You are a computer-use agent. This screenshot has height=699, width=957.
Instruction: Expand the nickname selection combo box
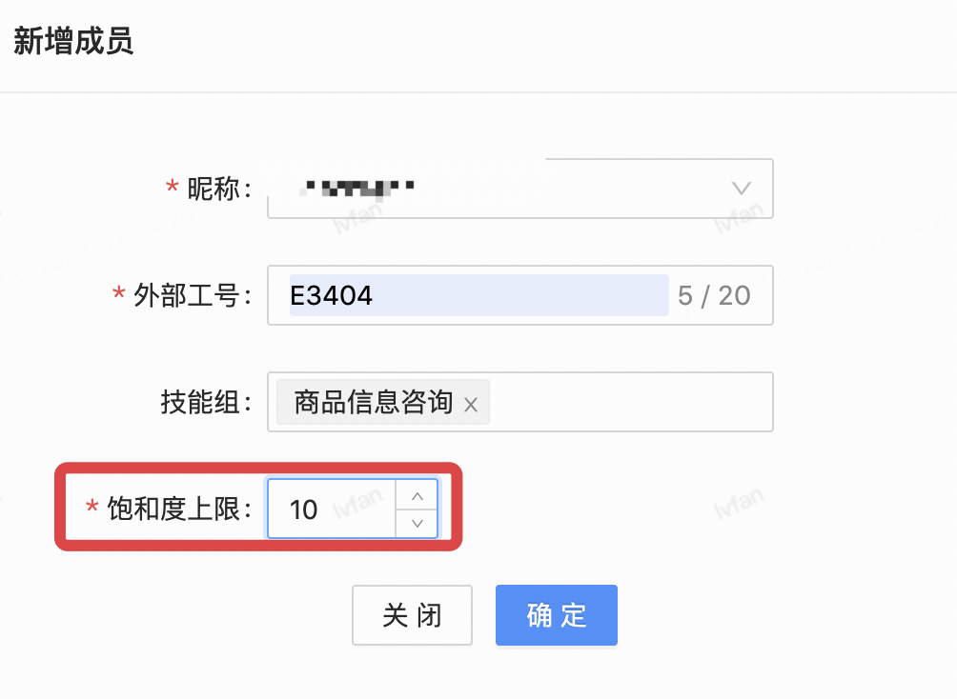(x=741, y=189)
